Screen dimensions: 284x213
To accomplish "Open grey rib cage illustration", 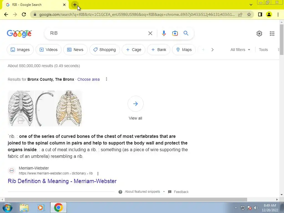I will (21, 108).
